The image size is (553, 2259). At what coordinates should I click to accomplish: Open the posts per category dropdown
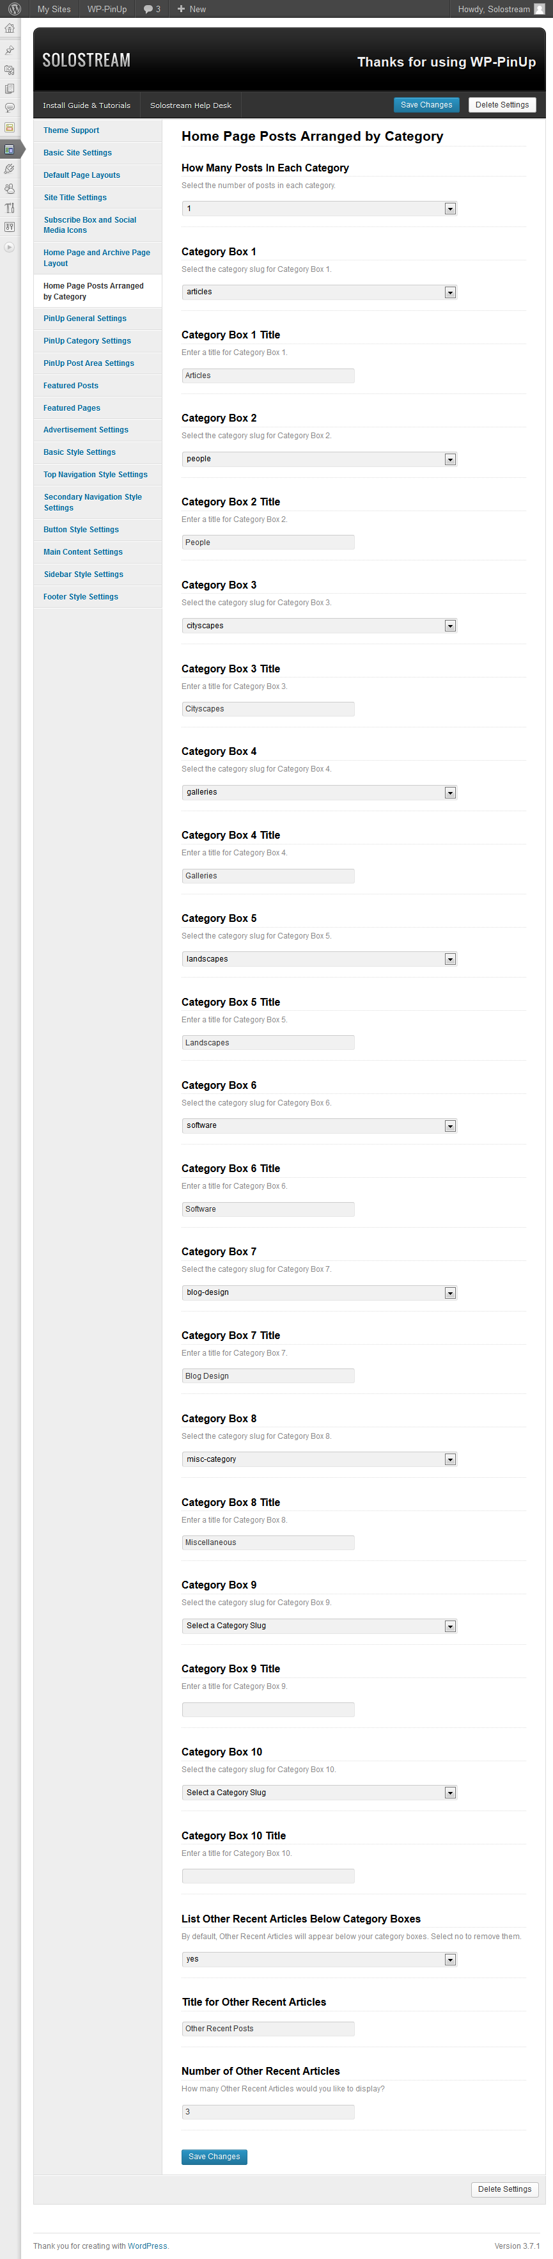coord(319,209)
